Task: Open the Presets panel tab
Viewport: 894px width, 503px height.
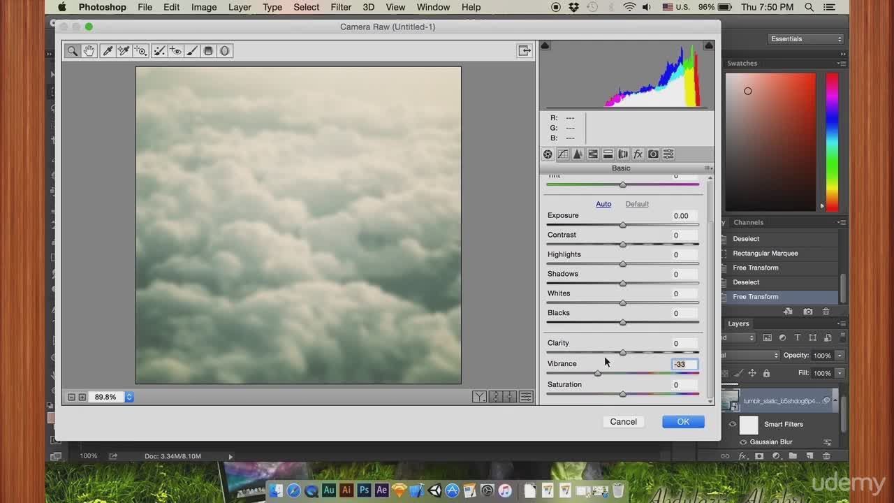Action: tap(668, 154)
